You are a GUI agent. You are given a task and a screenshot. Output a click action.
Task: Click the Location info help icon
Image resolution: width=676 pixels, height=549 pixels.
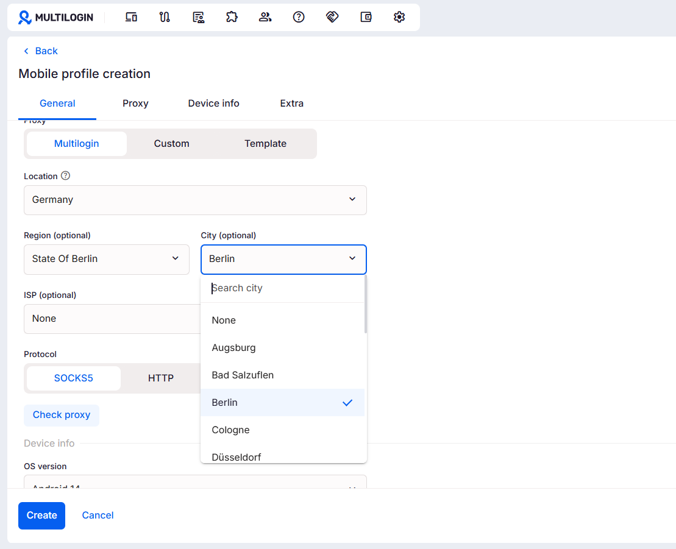pyautogui.click(x=66, y=176)
